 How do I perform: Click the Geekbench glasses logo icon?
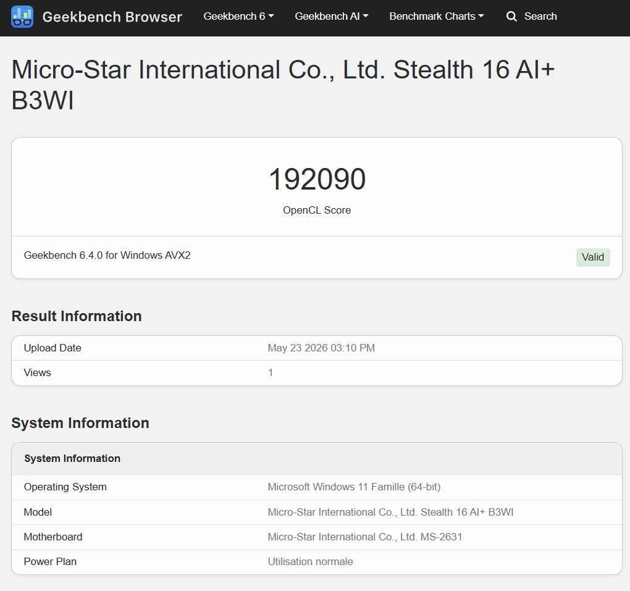click(x=22, y=17)
